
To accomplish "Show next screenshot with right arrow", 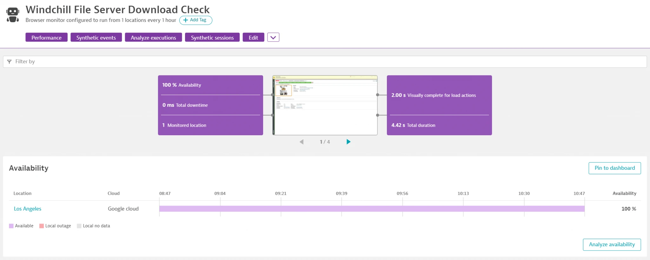I will tap(348, 142).
